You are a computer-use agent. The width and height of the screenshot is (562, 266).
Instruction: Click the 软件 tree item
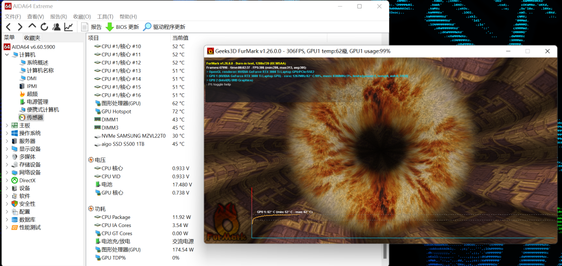[21, 196]
